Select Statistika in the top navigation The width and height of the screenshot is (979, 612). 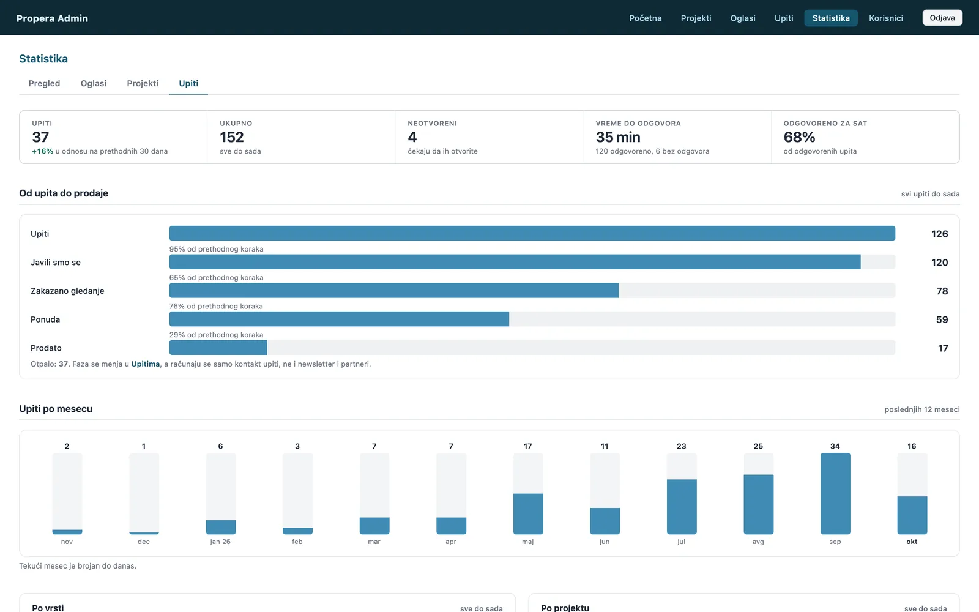pos(831,18)
